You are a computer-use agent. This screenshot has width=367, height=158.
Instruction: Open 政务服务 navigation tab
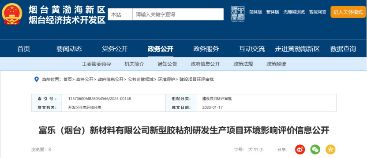click(206, 49)
